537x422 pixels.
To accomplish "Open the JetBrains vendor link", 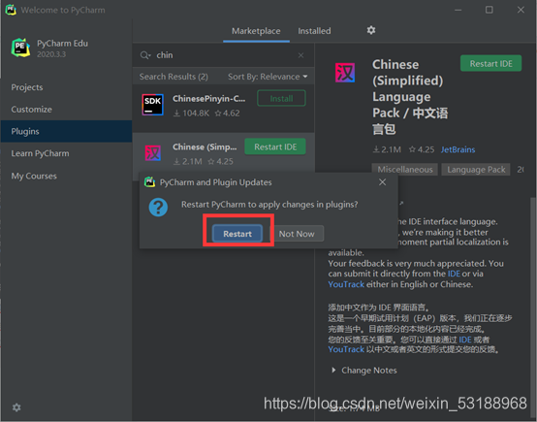I will pos(458,149).
